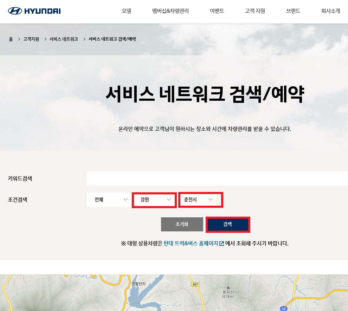Click route 46 marker on map
This screenshot has height=311, width=348.
tap(284, 309)
